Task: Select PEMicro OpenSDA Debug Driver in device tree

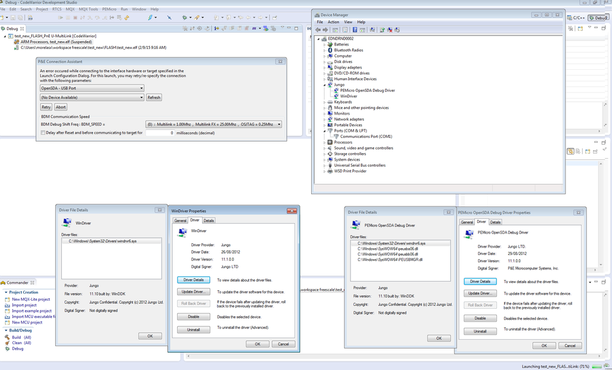Action: [368, 90]
